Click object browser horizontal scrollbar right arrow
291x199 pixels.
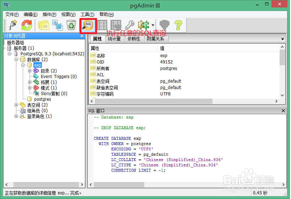[82, 184]
